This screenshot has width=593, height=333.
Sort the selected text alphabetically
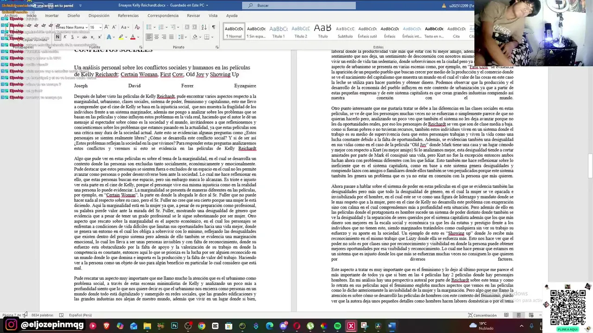[x=204, y=27]
